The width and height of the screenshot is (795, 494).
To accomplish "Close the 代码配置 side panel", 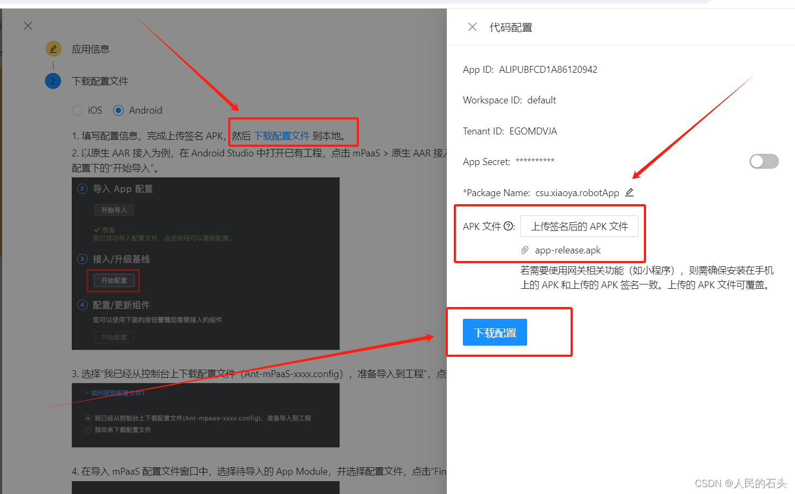I will pyautogui.click(x=472, y=27).
